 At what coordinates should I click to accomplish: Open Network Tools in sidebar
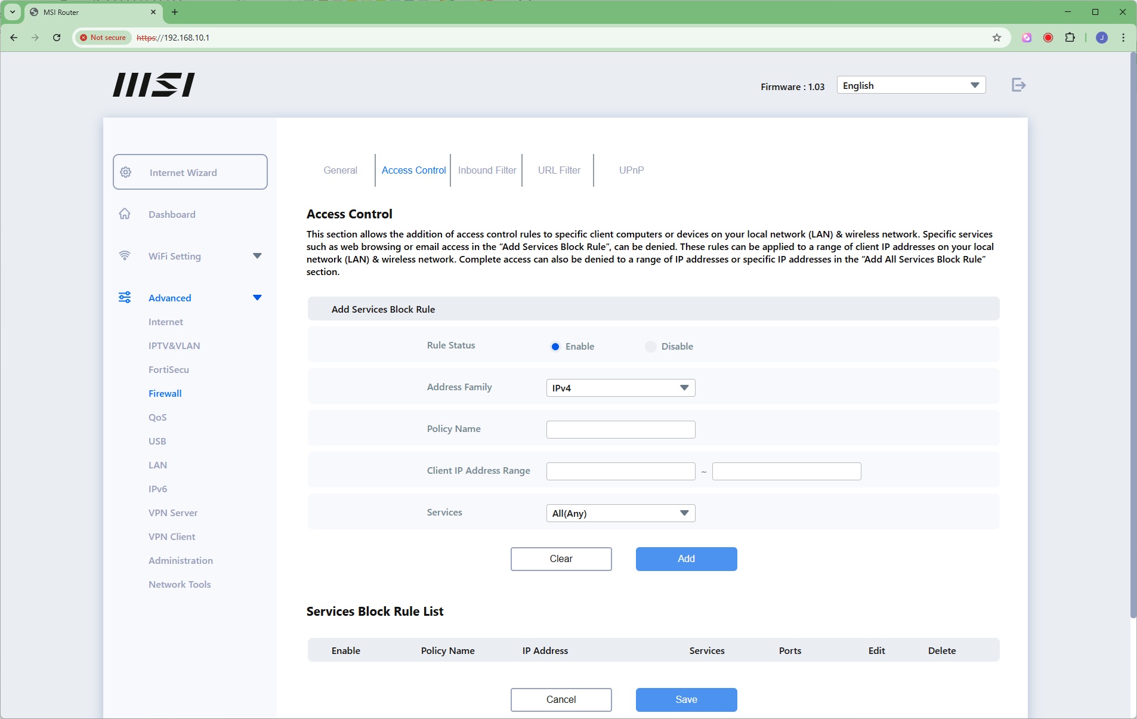click(x=180, y=584)
